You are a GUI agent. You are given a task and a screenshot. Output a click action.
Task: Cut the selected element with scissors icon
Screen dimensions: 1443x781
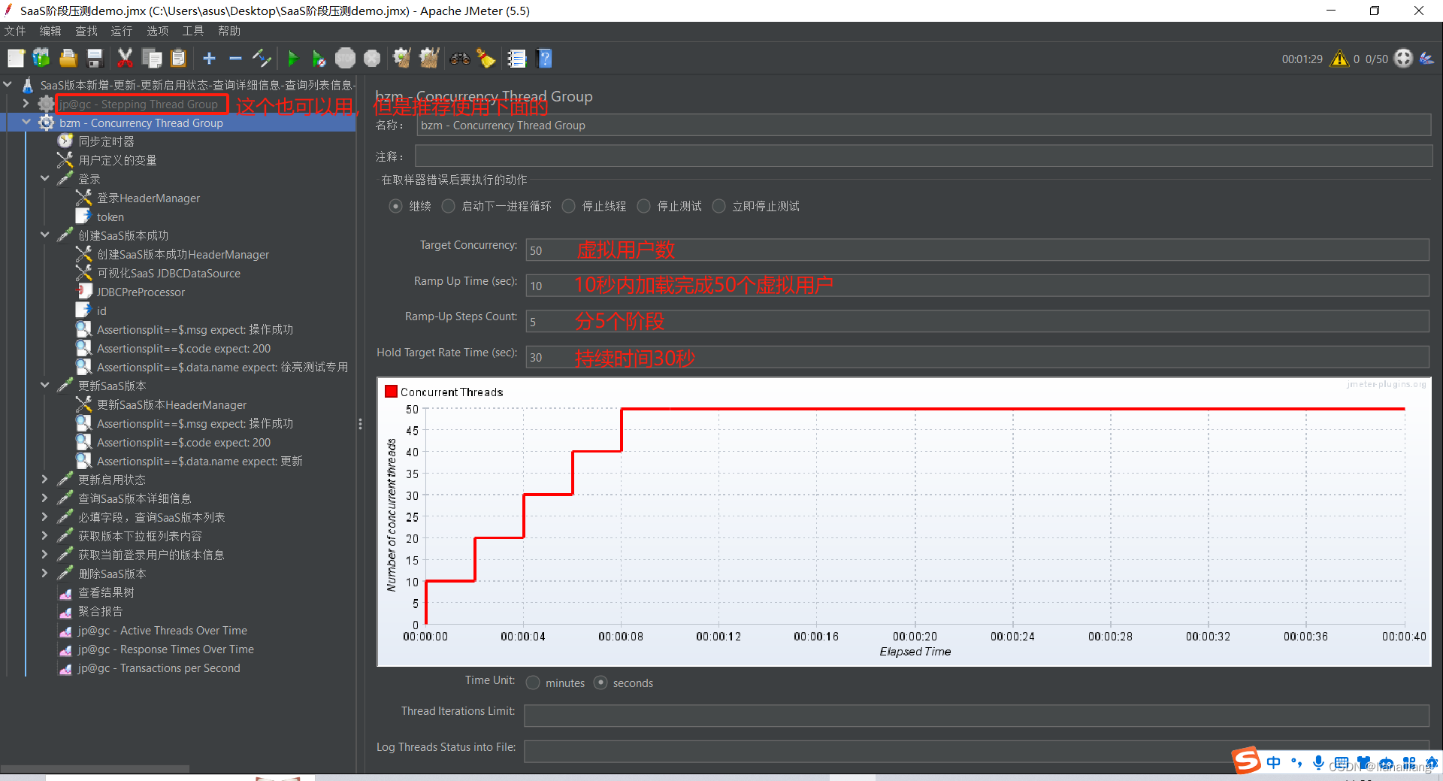pos(125,59)
